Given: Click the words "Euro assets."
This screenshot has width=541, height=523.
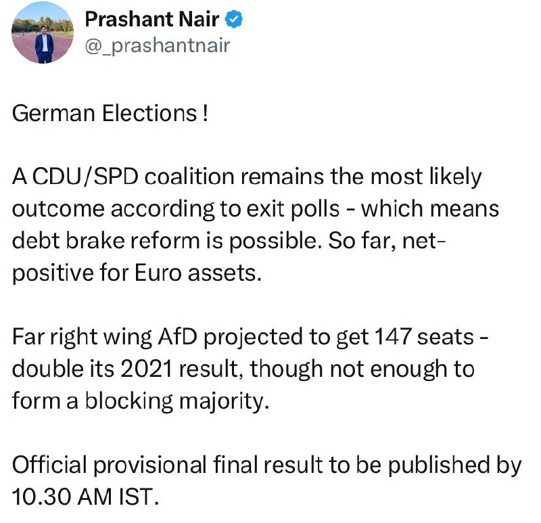Looking at the screenshot, I should coord(198,273).
